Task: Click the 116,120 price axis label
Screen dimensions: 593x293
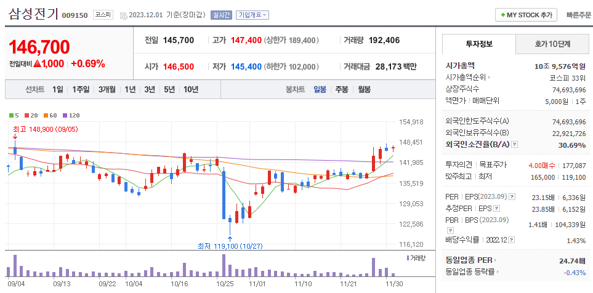Action: pos(411,244)
